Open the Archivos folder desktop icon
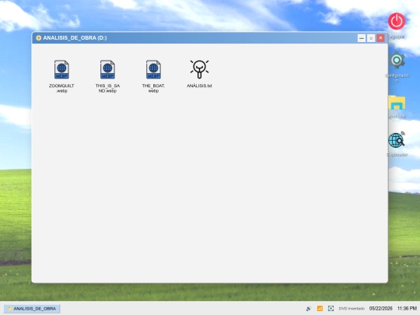 point(397,103)
